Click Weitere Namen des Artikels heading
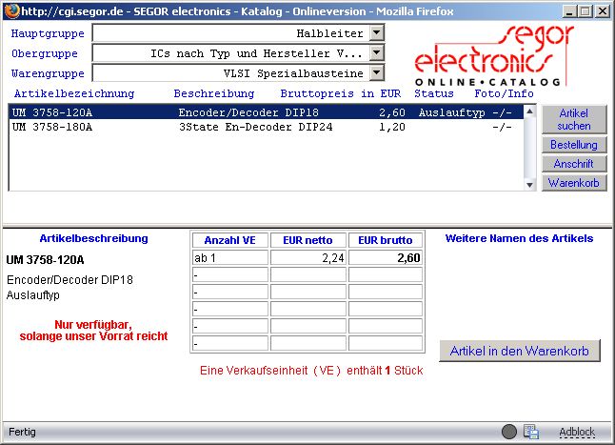 [x=519, y=238]
